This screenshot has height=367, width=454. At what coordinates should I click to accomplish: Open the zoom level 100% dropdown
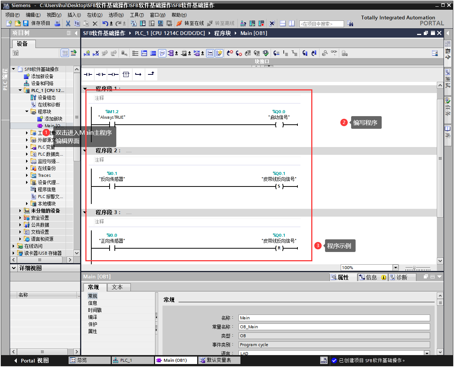pos(395,268)
